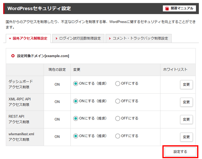This screenshot has width=202, height=159.
Task: Select the 国外アクセス制限設定 tab
Action: tap(28, 38)
